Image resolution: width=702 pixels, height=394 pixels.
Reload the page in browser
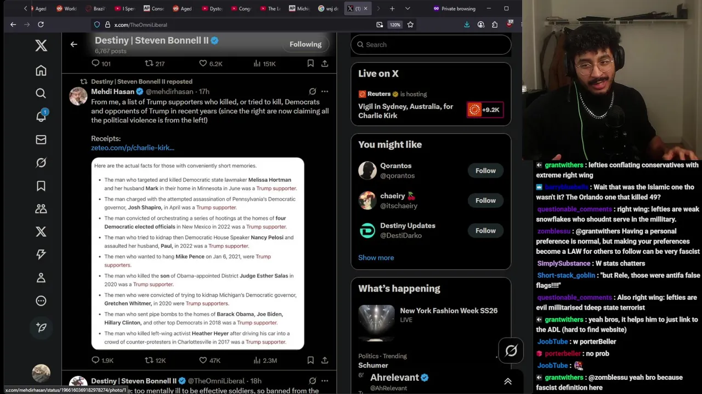[41, 25]
